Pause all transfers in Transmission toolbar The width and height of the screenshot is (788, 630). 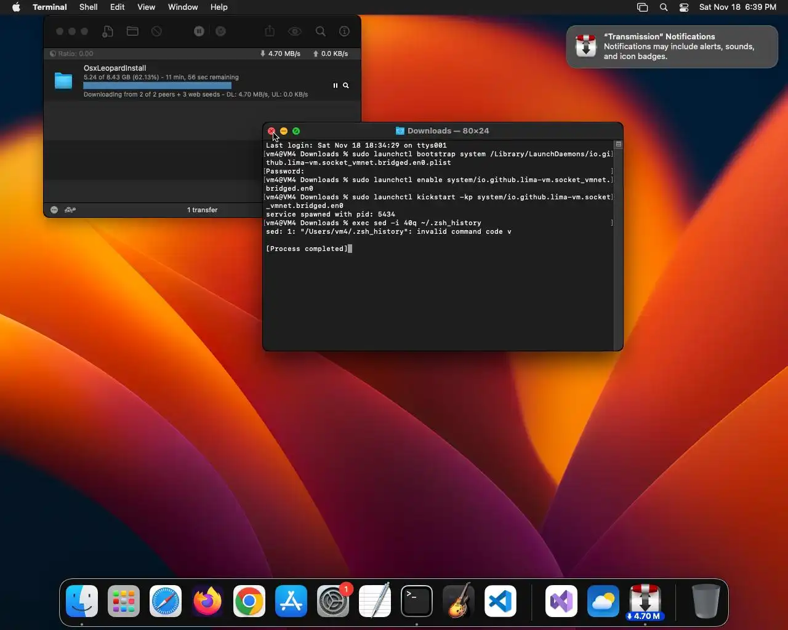coord(199,31)
